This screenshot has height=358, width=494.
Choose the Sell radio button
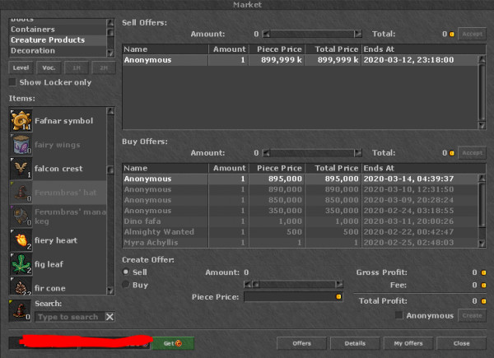[126, 272]
